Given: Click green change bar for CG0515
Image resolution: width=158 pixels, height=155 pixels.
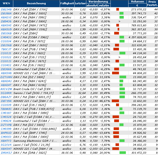Looking at the screenshot, I should click(122, 53).
